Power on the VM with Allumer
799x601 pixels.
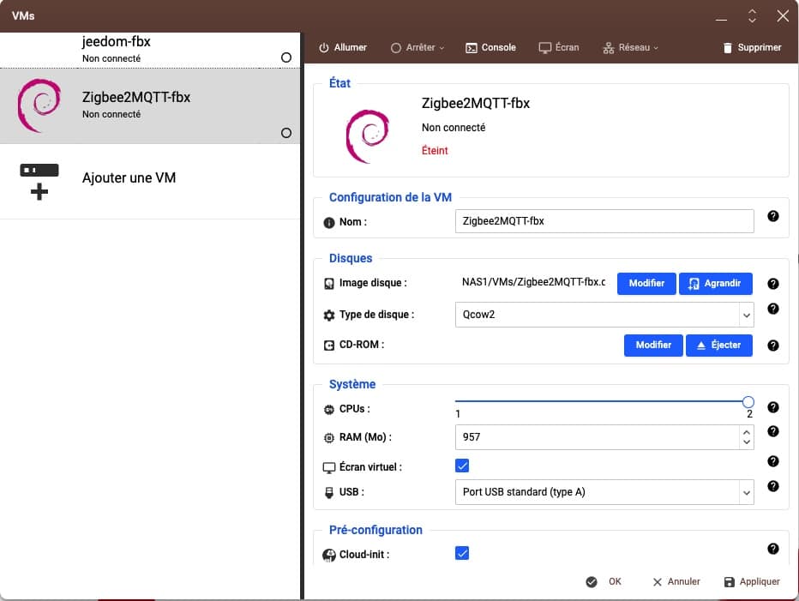point(343,47)
